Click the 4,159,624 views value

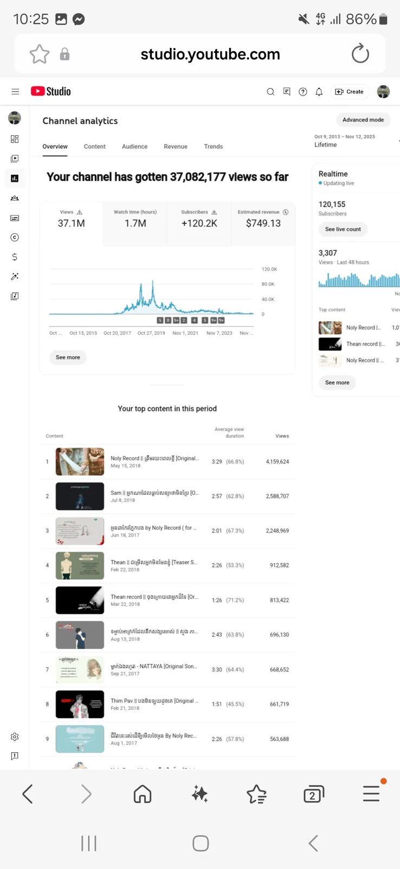tap(278, 462)
